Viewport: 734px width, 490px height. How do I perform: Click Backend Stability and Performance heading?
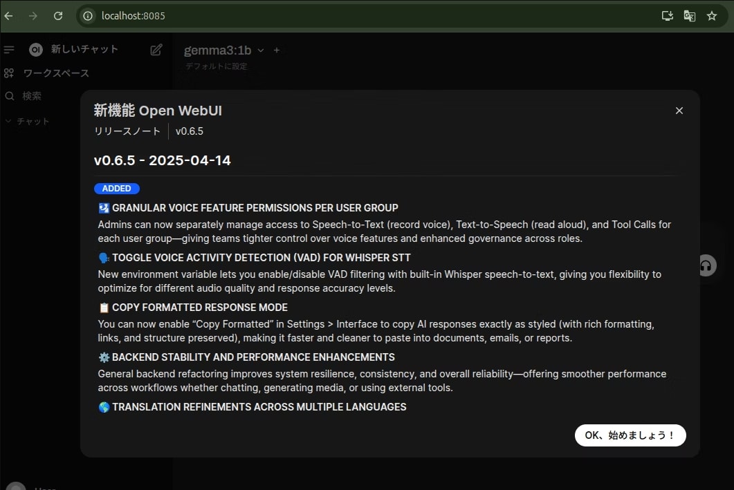click(253, 357)
